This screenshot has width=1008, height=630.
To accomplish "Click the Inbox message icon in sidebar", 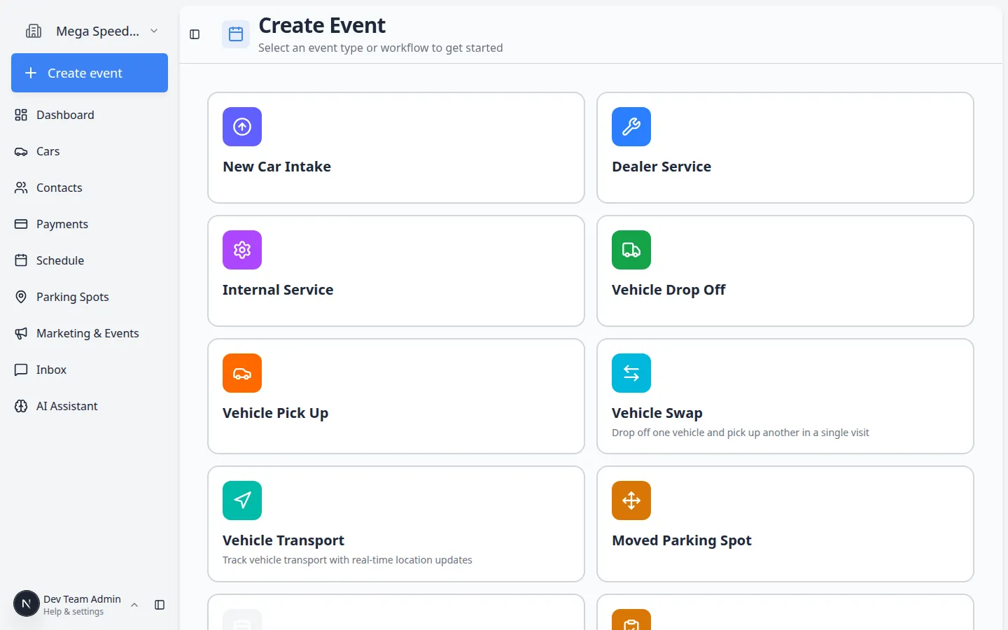I will [x=21, y=370].
